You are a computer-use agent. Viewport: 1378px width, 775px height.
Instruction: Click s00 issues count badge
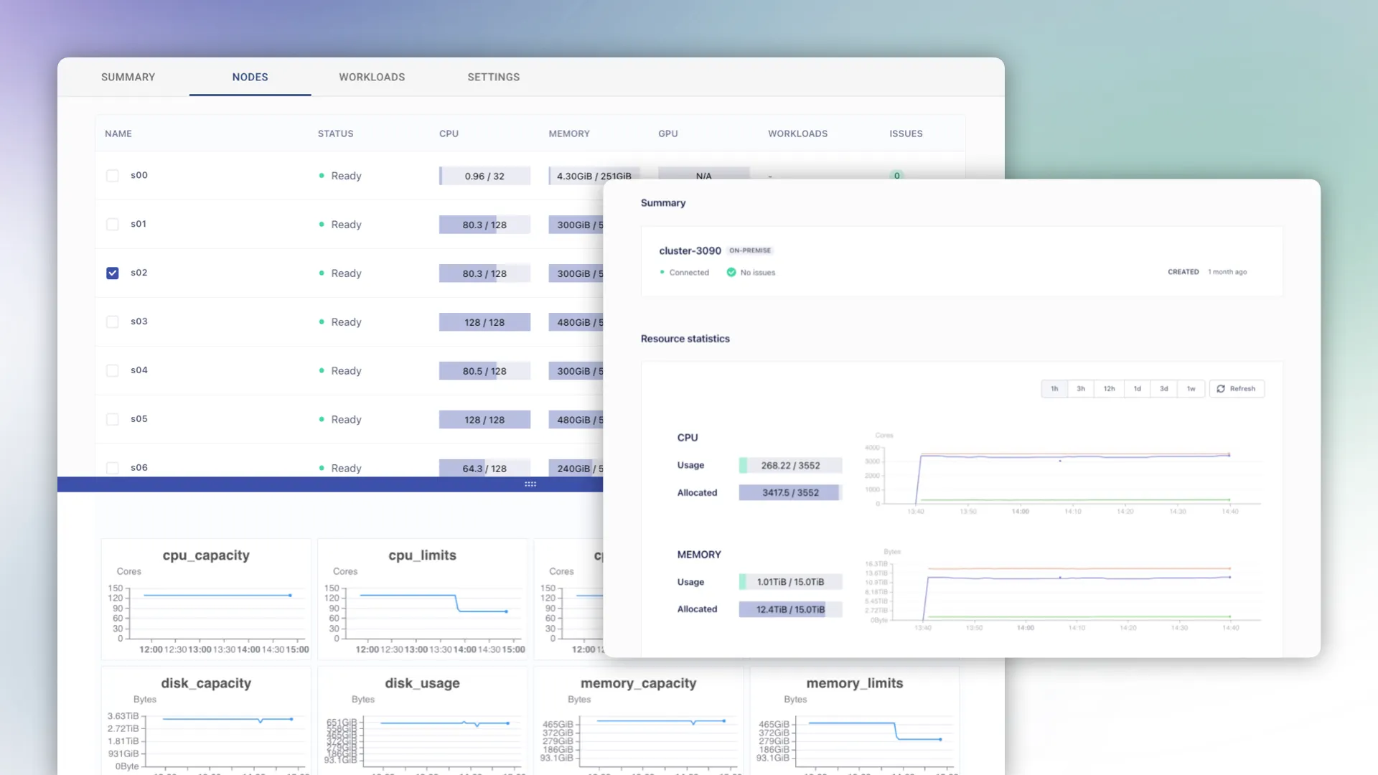[x=896, y=175]
